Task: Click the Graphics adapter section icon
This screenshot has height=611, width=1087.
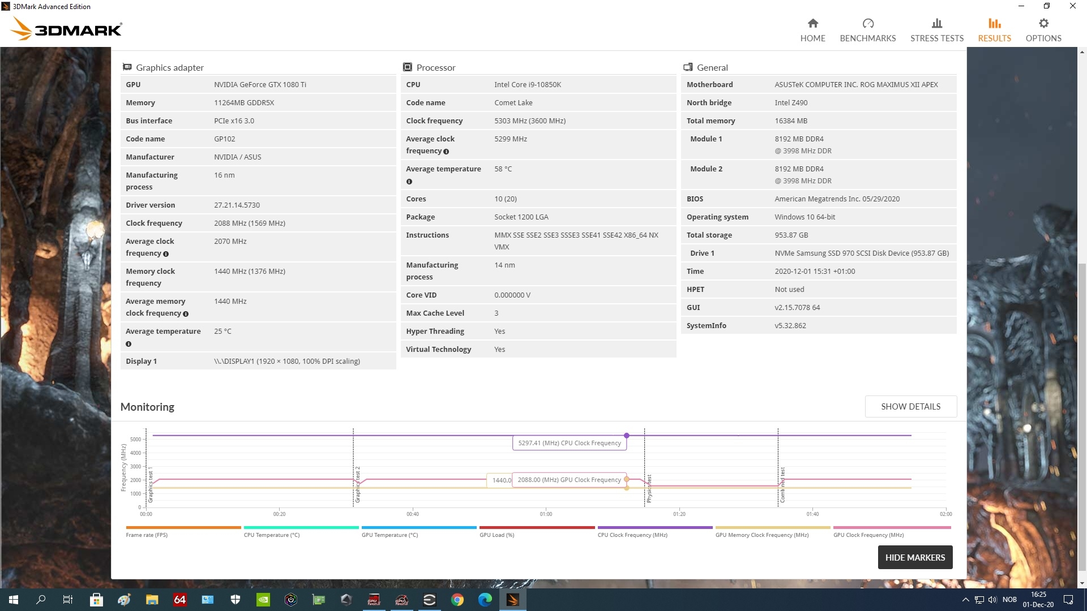Action: [127, 67]
